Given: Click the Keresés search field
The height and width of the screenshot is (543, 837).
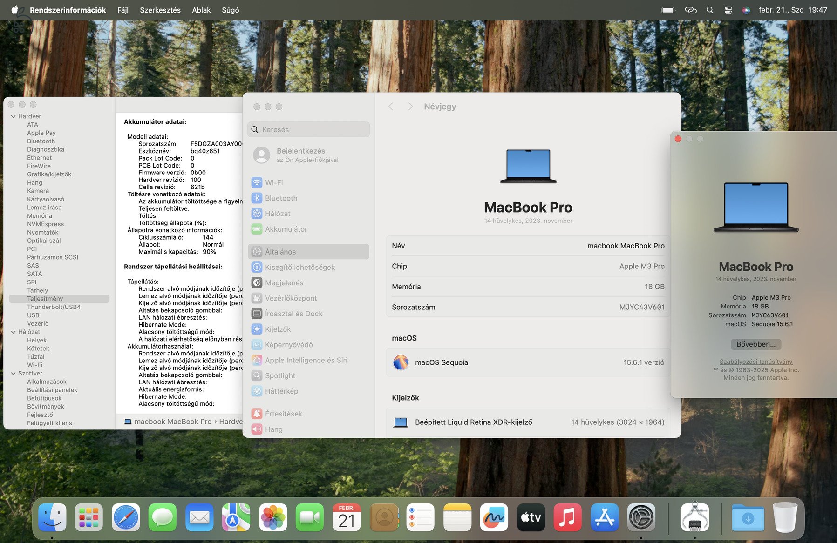Looking at the screenshot, I should [308, 129].
